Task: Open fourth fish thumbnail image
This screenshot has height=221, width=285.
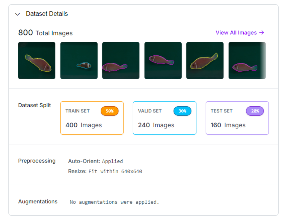Action: click(163, 61)
